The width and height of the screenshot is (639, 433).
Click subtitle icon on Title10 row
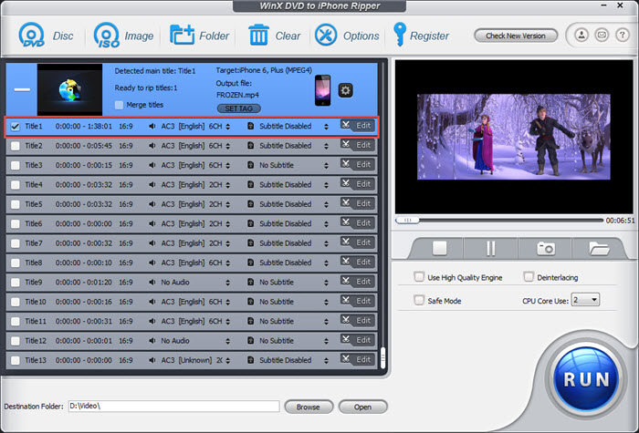tap(251, 302)
